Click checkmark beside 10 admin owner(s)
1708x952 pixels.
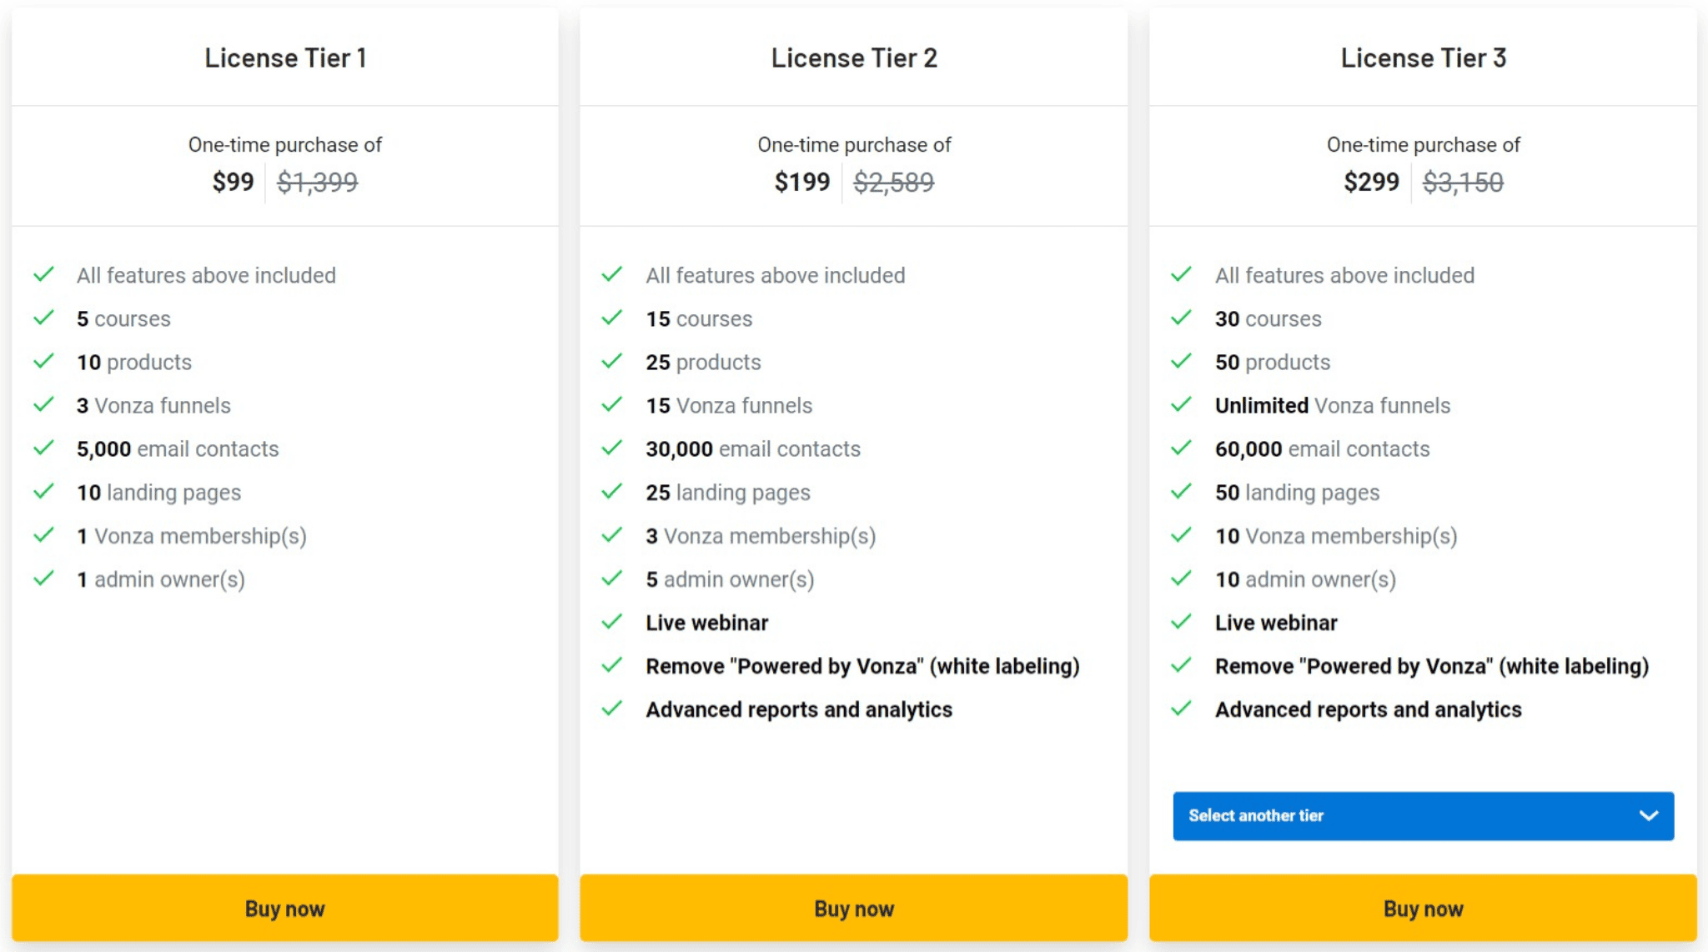click(x=1181, y=578)
